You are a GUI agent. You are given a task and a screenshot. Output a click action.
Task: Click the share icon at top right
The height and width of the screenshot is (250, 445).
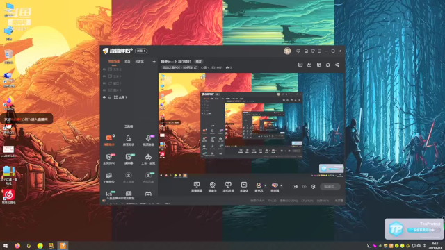pos(337,65)
